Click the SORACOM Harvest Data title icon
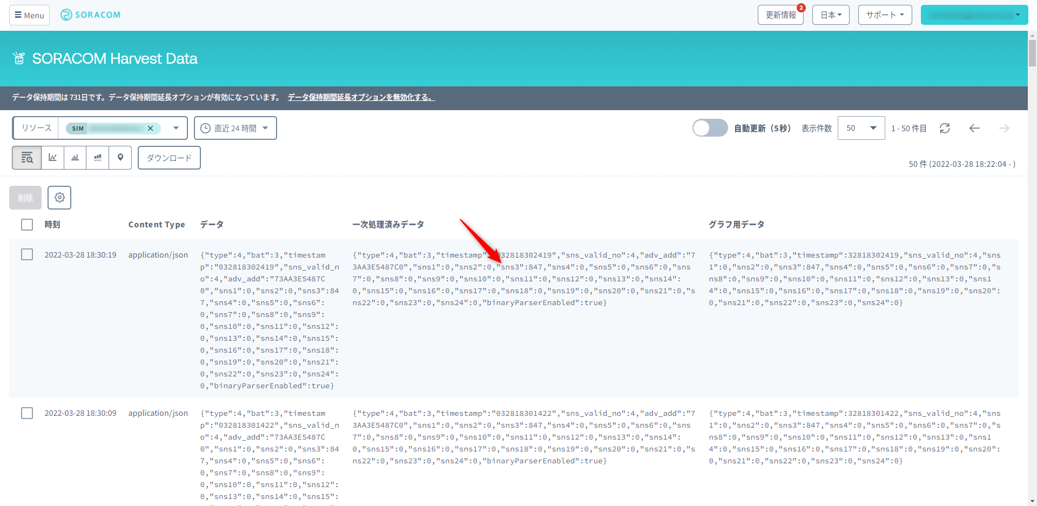 (x=19, y=58)
